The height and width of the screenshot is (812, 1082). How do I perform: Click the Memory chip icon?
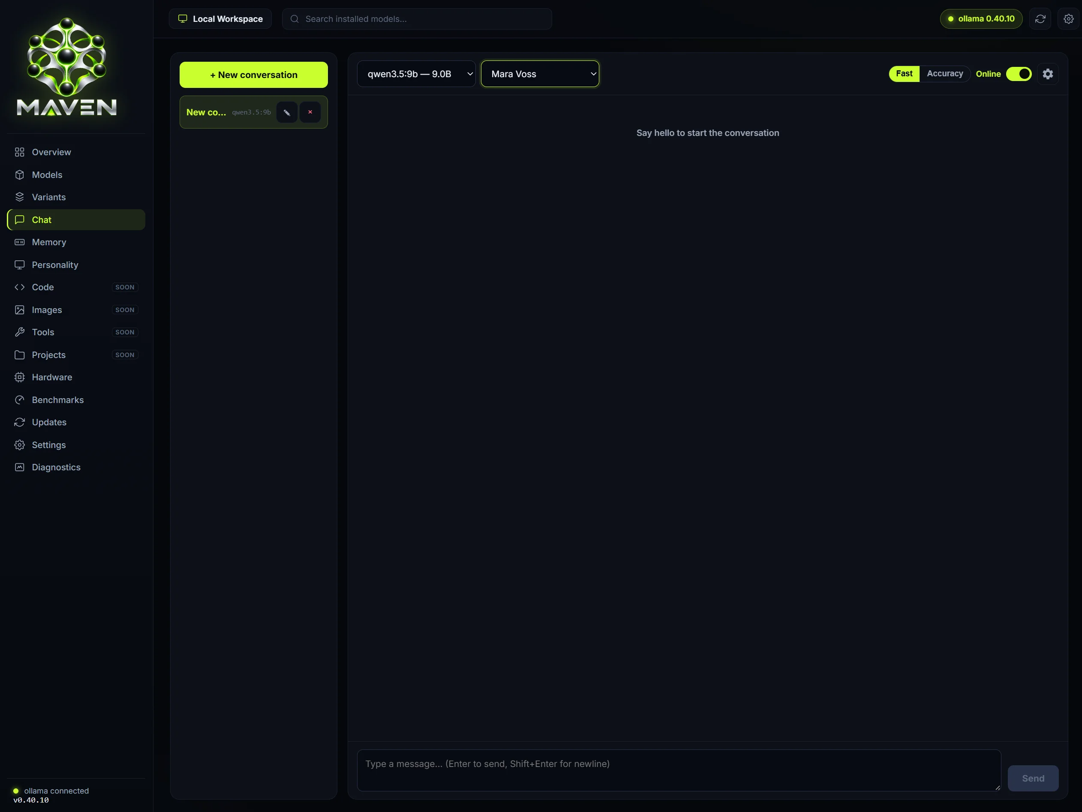(20, 242)
